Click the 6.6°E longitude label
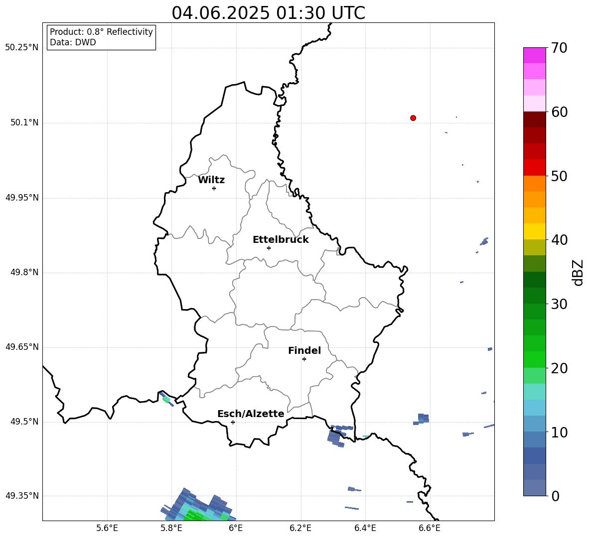590x538 pixels. pos(430,528)
